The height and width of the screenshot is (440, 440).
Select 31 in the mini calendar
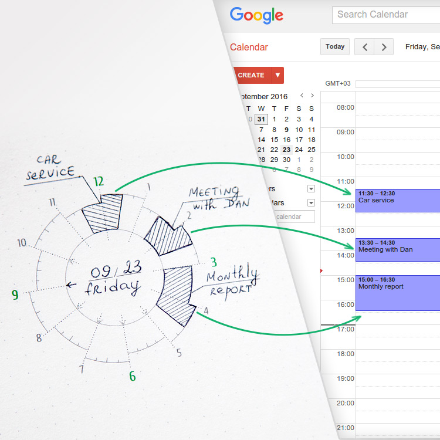(x=261, y=119)
